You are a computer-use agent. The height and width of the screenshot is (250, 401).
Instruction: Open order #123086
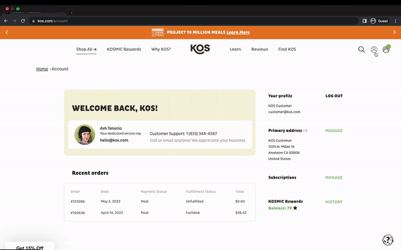tap(78, 201)
